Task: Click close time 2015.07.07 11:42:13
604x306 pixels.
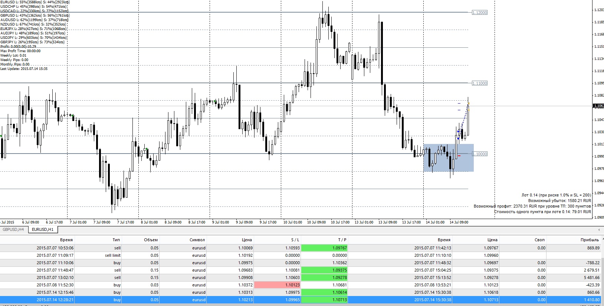Action: pos(433,248)
